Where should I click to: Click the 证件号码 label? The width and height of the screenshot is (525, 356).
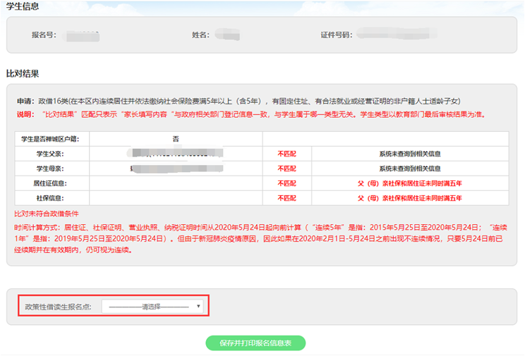pos(337,35)
